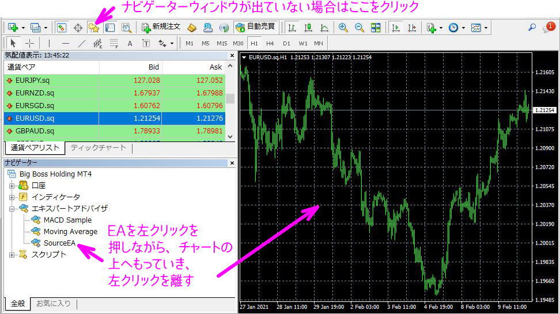Image resolution: width=560 pixels, height=314 pixels.
Task: Click the 新規注文 new order button
Action: [x=161, y=27]
